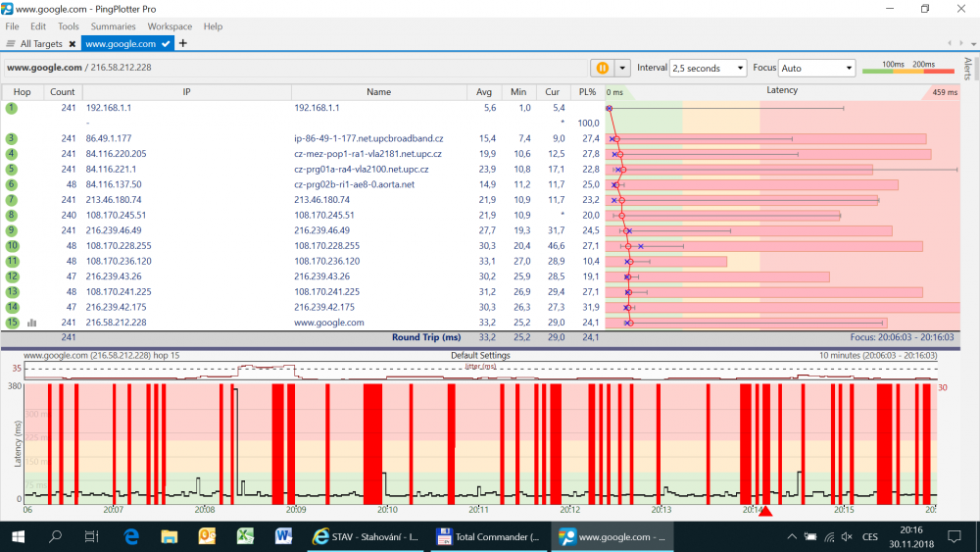Switch to the All Targets tab
The image size is (980, 552).
click(39, 44)
